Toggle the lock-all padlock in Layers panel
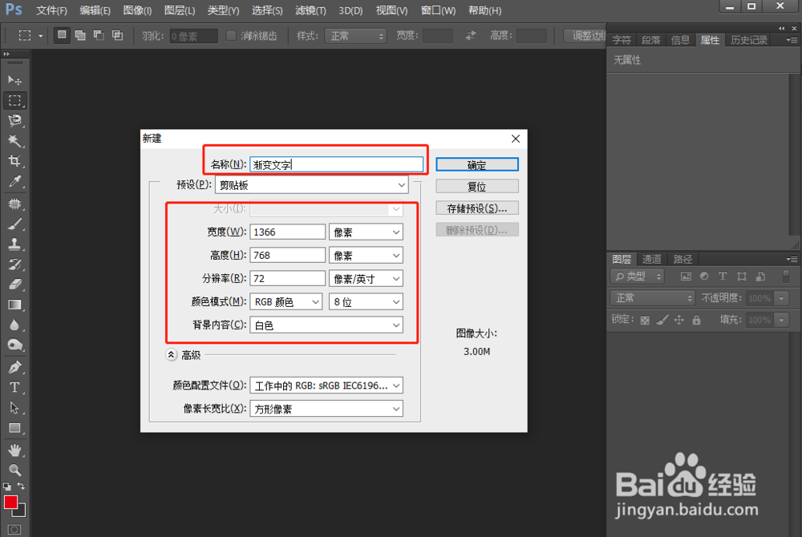This screenshot has height=537, width=802. click(x=696, y=319)
